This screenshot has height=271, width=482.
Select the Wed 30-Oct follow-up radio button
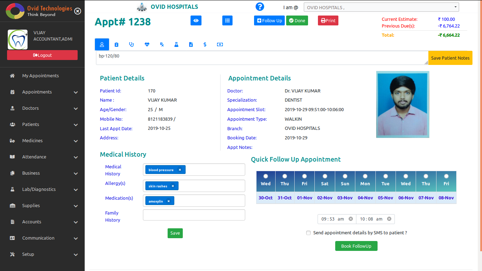(x=266, y=176)
